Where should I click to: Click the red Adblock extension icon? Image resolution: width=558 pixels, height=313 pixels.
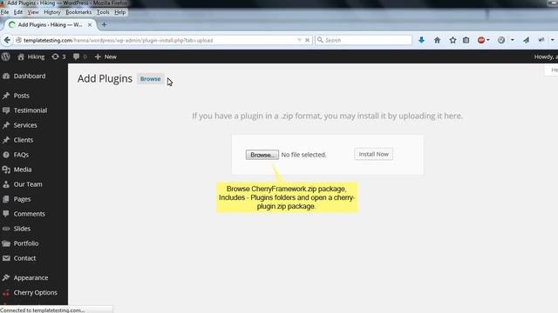[x=481, y=40]
